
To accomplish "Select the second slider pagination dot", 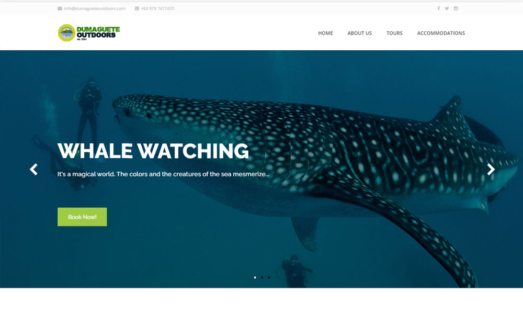I will click(262, 277).
